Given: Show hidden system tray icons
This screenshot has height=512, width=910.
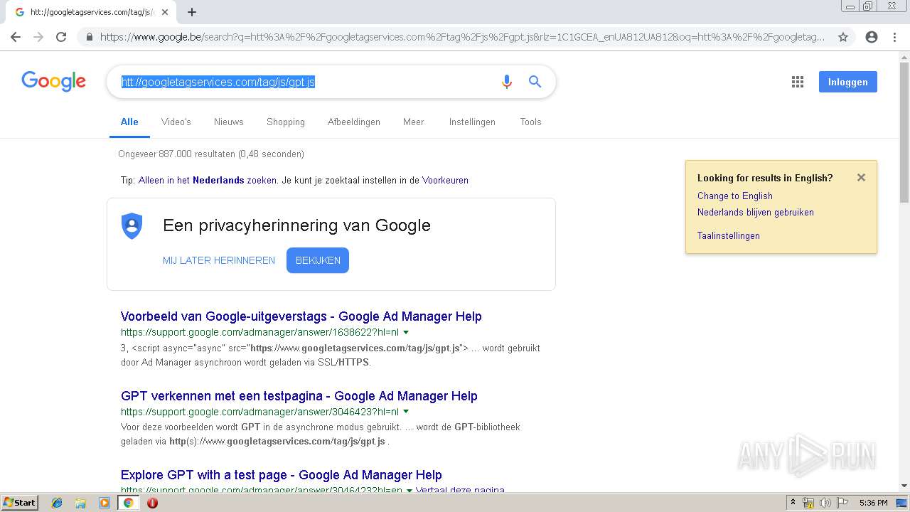Looking at the screenshot, I should coord(793,503).
